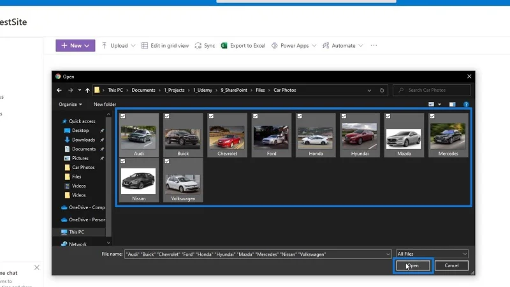
Task: Go up one folder level arrow
Action: 87,90
